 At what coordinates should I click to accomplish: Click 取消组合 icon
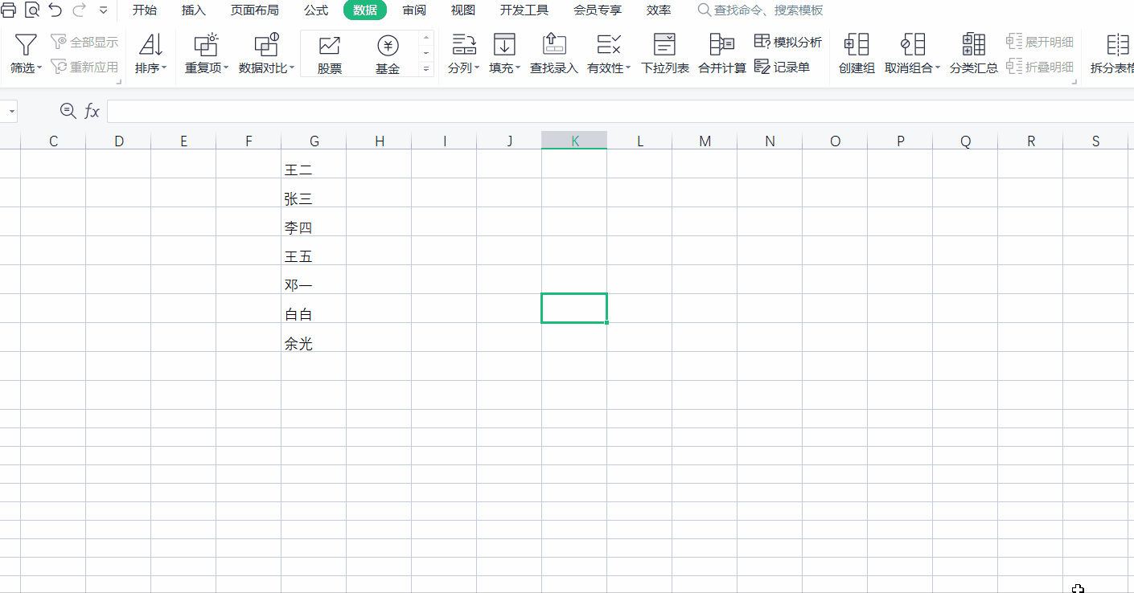913,45
